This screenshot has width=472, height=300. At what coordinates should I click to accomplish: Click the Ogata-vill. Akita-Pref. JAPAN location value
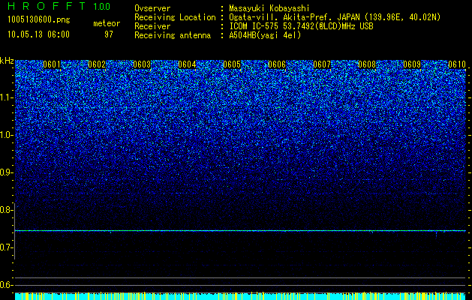(x=335, y=17)
